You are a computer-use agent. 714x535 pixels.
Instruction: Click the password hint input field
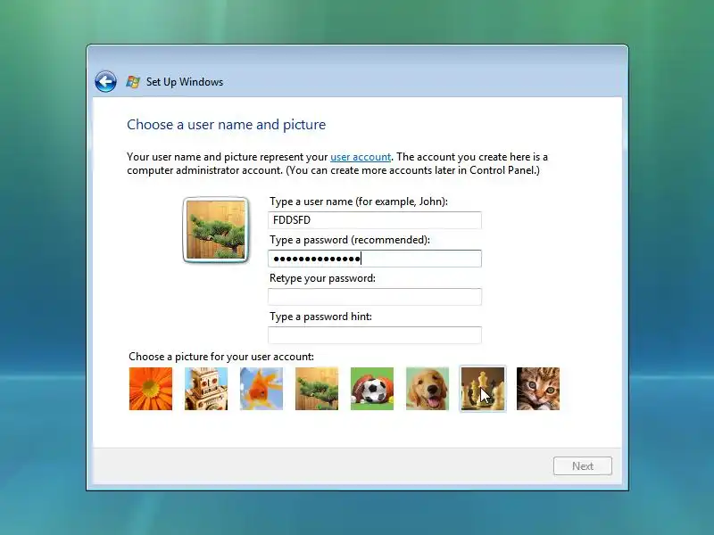[x=375, y=335]
